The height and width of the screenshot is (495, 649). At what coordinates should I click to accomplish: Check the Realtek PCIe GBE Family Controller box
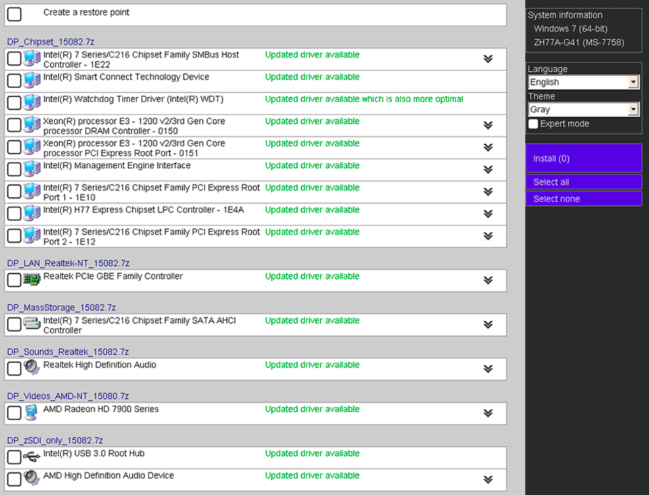[x=14, y=280]
